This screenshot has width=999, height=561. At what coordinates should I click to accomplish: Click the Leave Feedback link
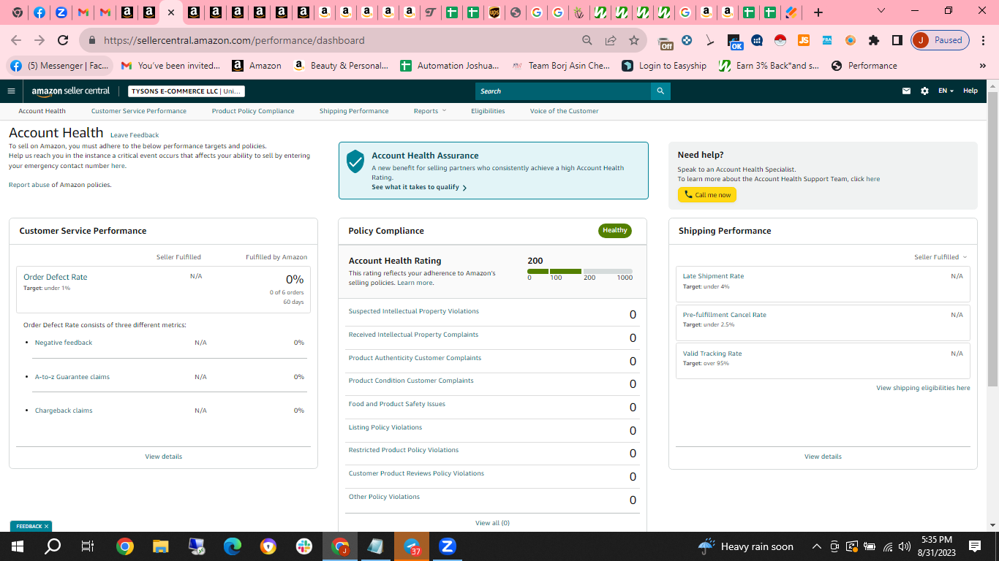tap(135, 135)
